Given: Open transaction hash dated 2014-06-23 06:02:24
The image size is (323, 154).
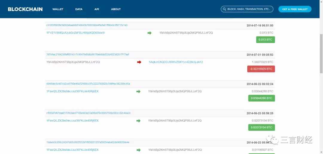Looking at the screenshot, I should (x=88, y=84).
